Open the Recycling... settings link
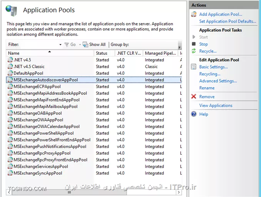This screenshot has height=197, width=261. (x=210, y=74)
